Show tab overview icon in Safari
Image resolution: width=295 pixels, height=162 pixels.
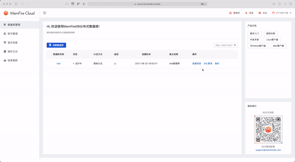291,4
